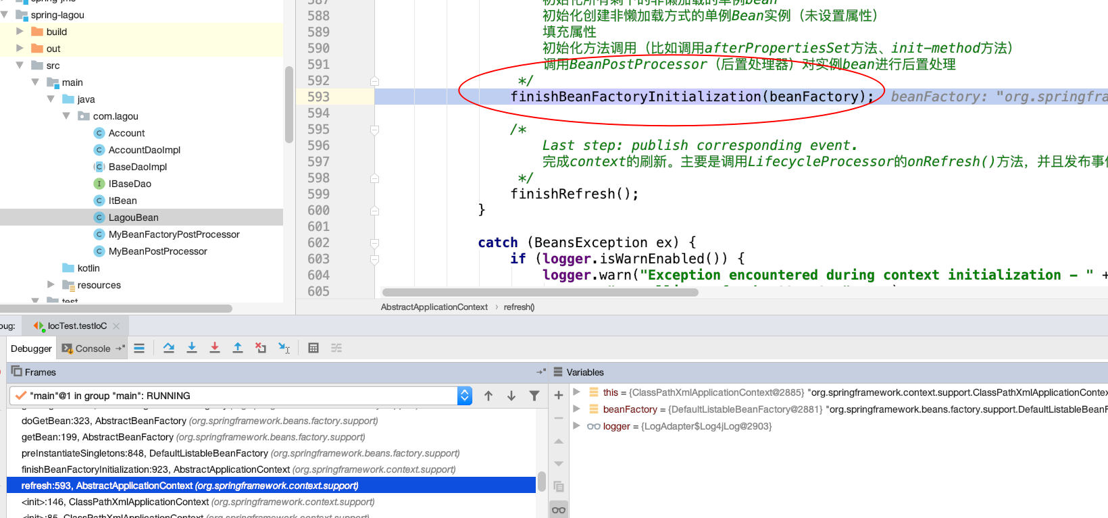The image size is (1108, 518).
Task: Click the previous frame up arrow
Action: 488,396
